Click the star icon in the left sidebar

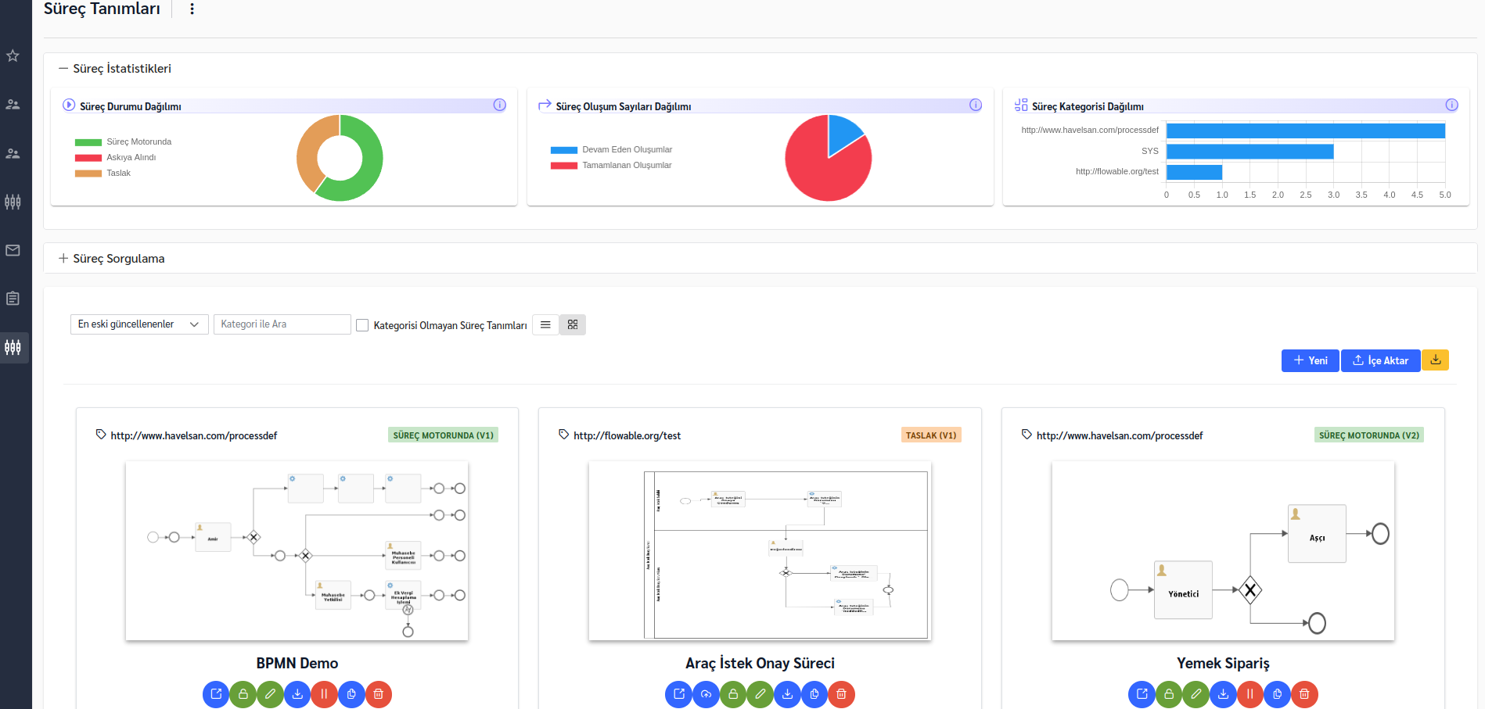(x=13, y=56)
